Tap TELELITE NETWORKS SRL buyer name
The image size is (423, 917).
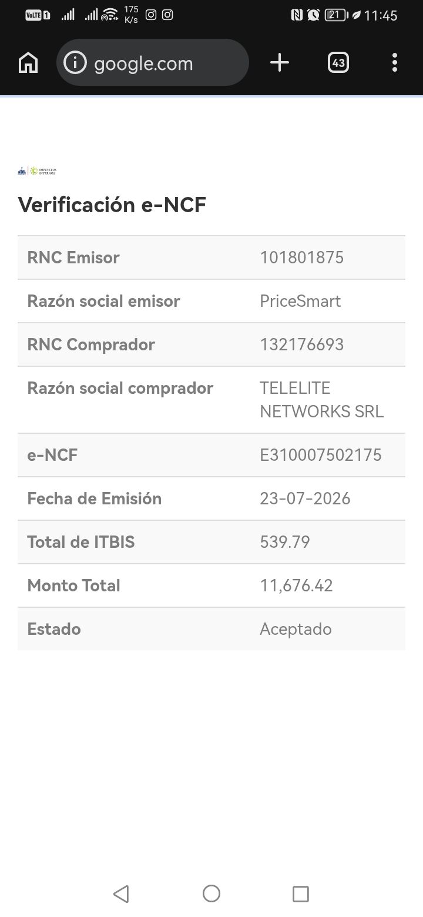pyautogui.click(x=322, y=400)
